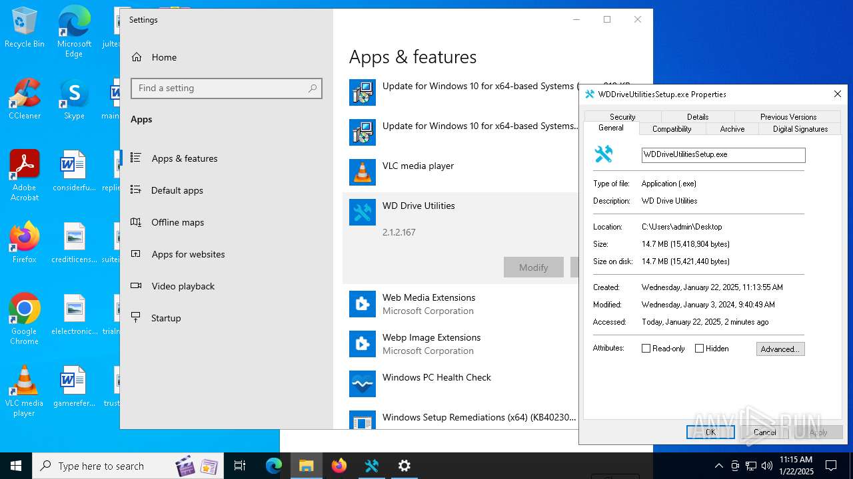Open the notification center icon
Viewport: 853px width, 479px height.
pyautogui.click(x=831, y=466)
